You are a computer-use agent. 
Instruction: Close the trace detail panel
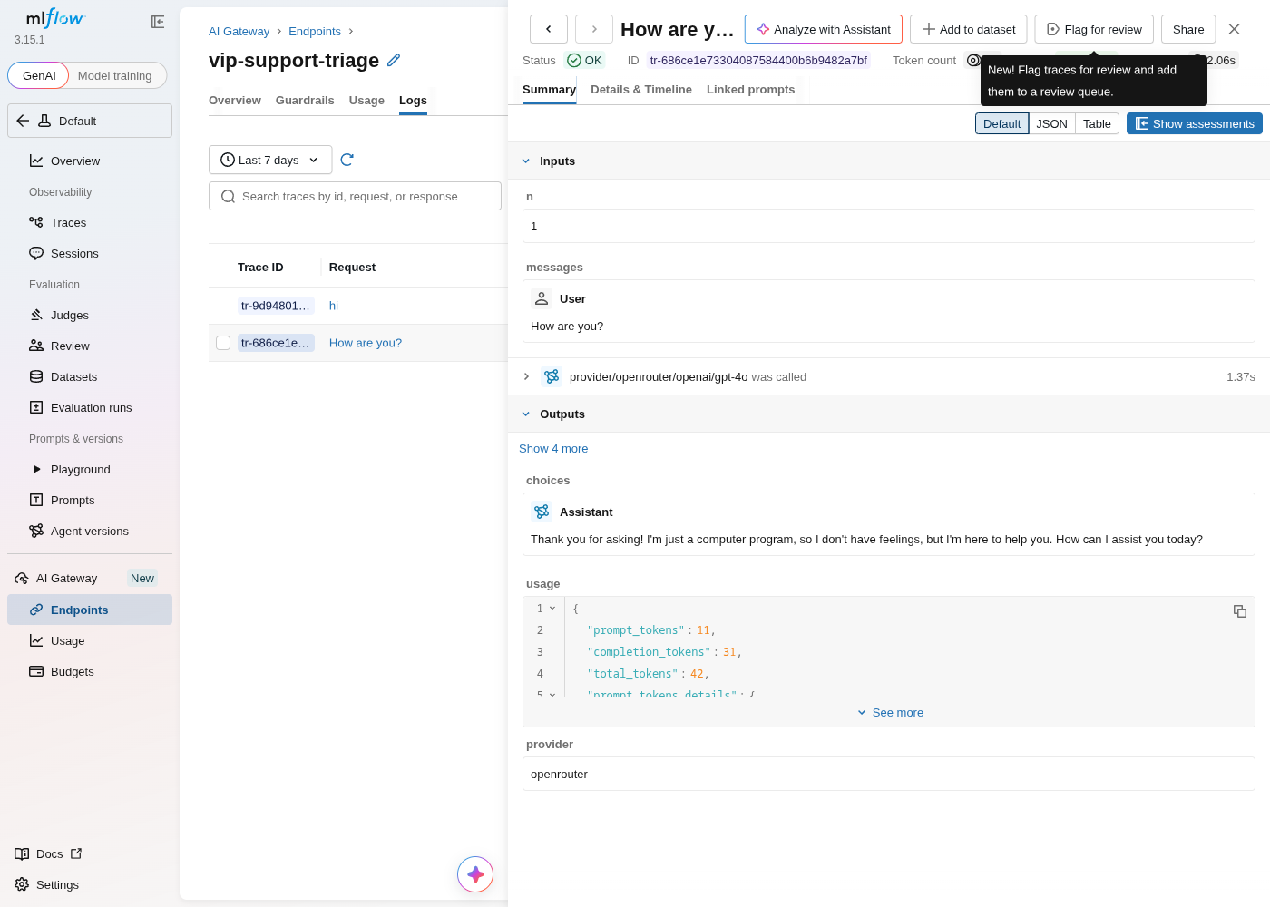pyautogui.click(x=1234, y=29)
